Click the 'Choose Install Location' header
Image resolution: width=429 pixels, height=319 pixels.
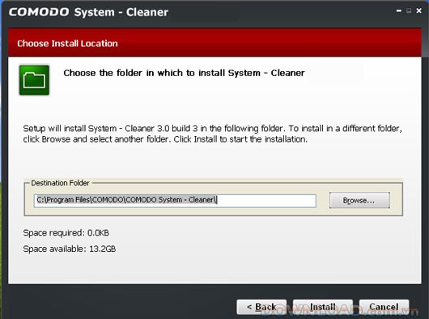tap(67, 44)
